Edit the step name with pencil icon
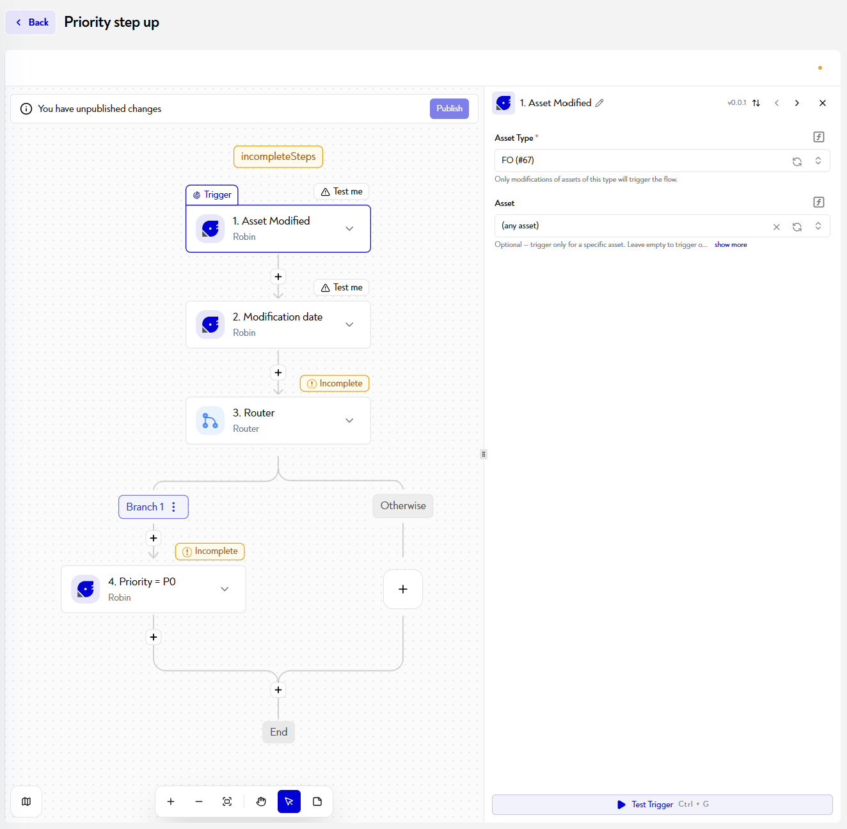Image resolution: width=847 pixels, height=829 pixels. (x=599, y=103)
